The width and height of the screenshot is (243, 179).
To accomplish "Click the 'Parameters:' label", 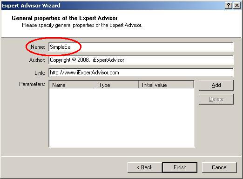I will point(32,84).
